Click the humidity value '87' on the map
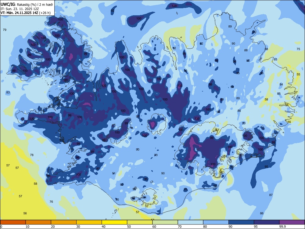 271,195
